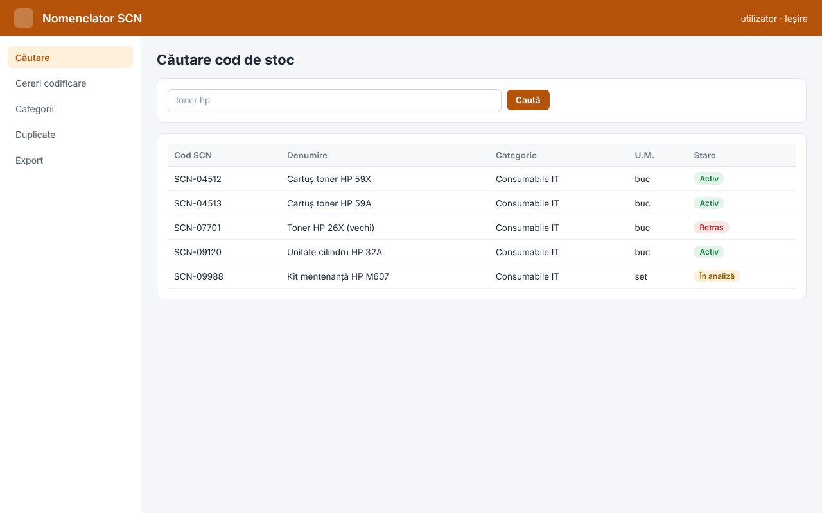Select code SCN-04513
The height and width of the screenshot is (513, 822).
198,203
